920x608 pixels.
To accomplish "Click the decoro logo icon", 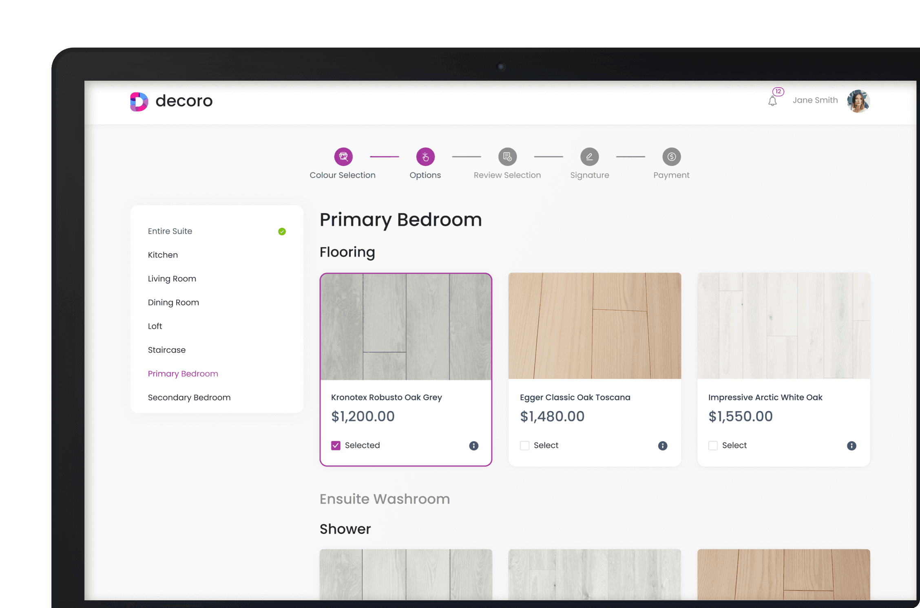I will coord(139,101).
